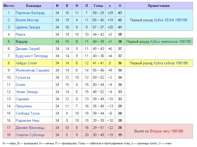The height and width of the screenshot is (147, 197).
Task: Click the Челик Зеница link
Action: [27, 92]
